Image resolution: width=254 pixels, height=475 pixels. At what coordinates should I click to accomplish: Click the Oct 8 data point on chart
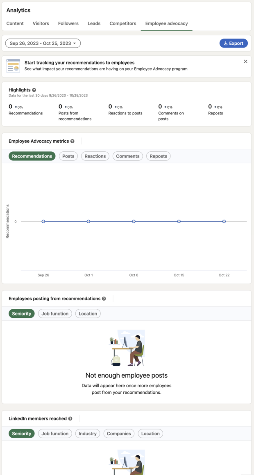(134, 221)
